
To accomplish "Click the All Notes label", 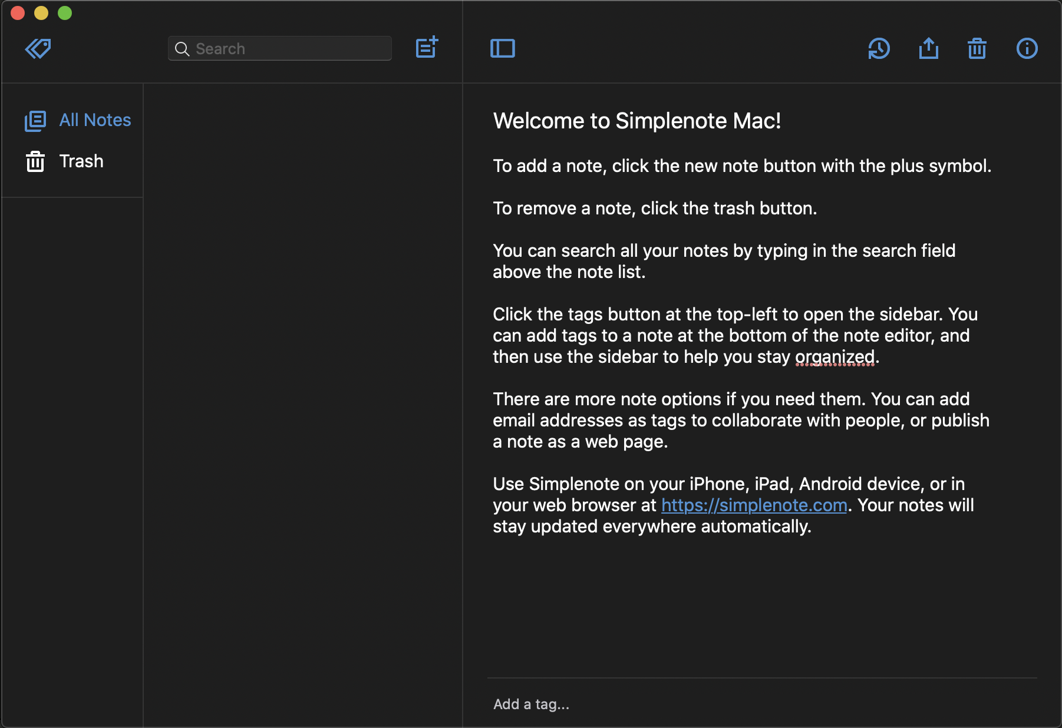I will point(94,120).
